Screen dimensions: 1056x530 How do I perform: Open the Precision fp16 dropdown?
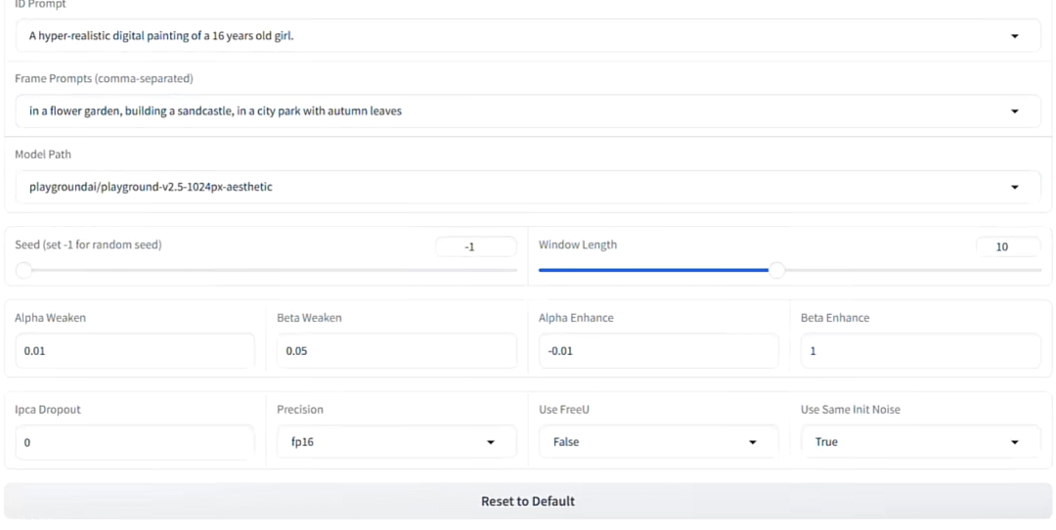coord(397,442)
